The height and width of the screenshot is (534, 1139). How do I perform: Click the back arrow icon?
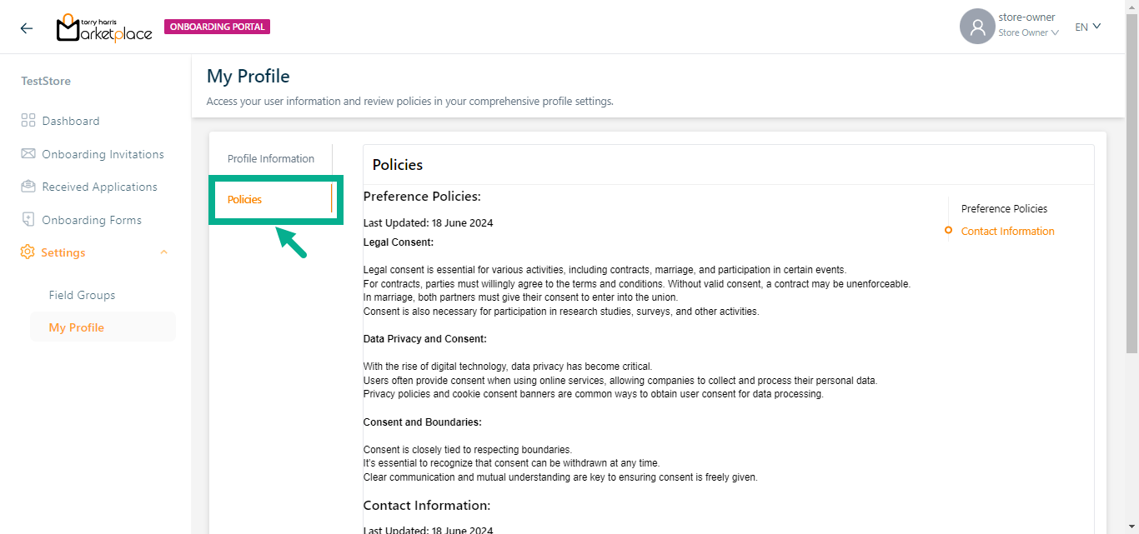click(x=27, y=27)
